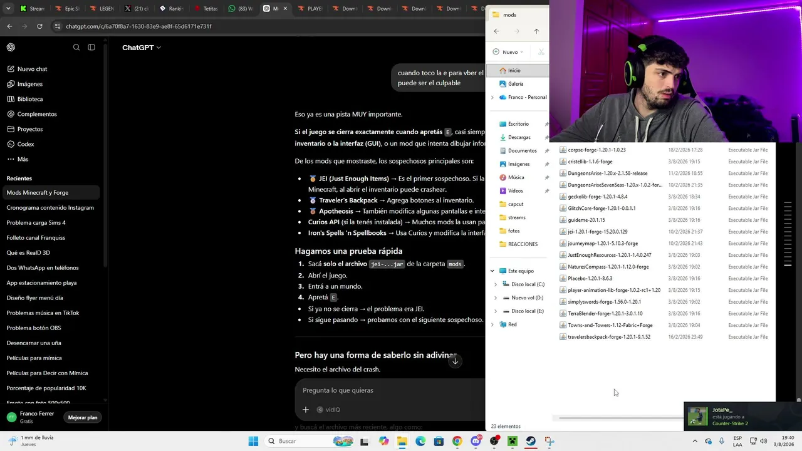This screenshot has height=451, width=802.
Task: Switch to the X '(21)' browser tab
Action: coord(137,9)
